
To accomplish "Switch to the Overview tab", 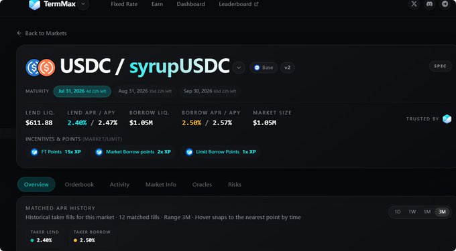I will pos(36,185).
